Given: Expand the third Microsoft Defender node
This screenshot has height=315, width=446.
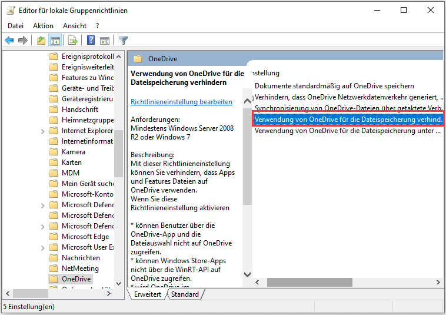Looking at the screenshot, I should pyautogui.click(x=43, y=227).
